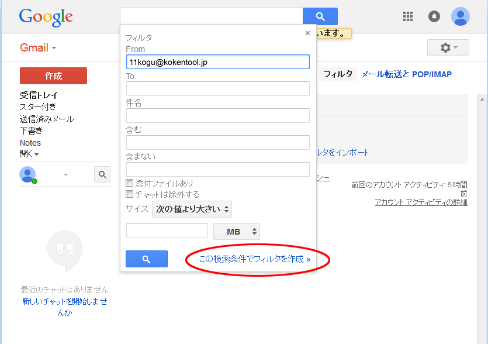Click the blue search button inside filter panel
The height and width of the screenshot is (344, 488).
click(x=147, y=259)
